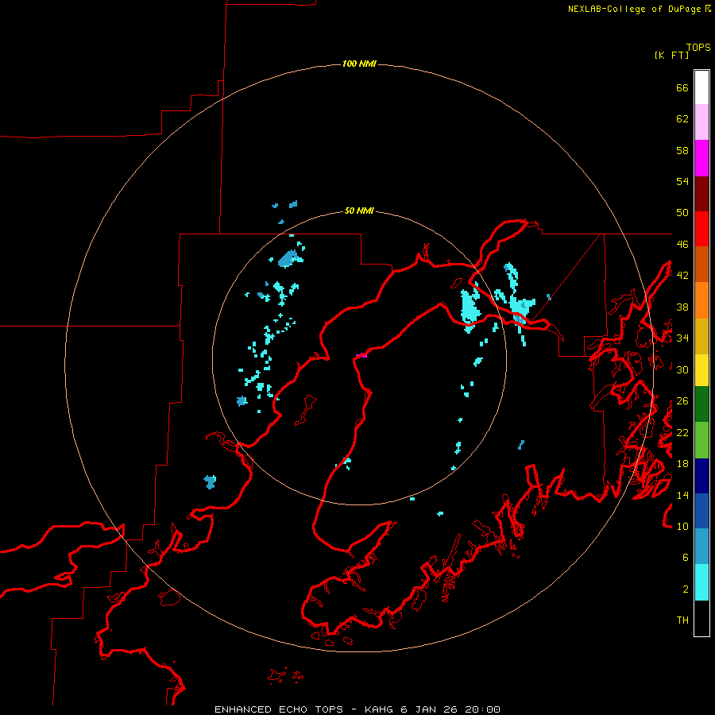
Task: Click the '46' legend value
Action: 682,245
